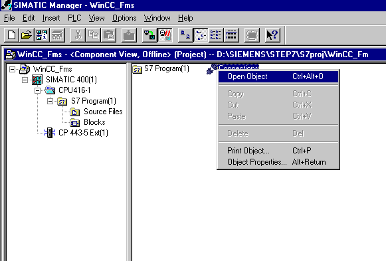Image resolution: width=386 pixels, height=261 pixels.
Task: Open the View menu
Action: 96,18
